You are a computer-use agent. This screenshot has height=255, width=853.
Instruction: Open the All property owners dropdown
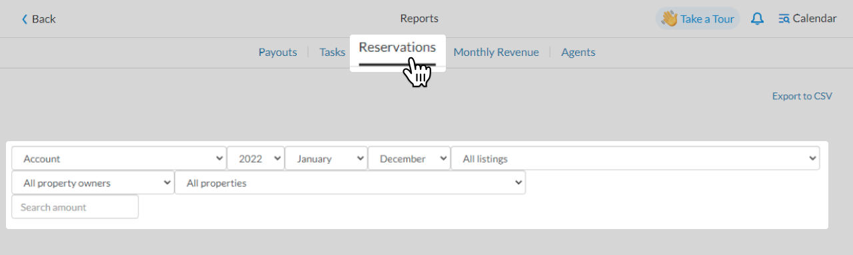click(93, 182)
